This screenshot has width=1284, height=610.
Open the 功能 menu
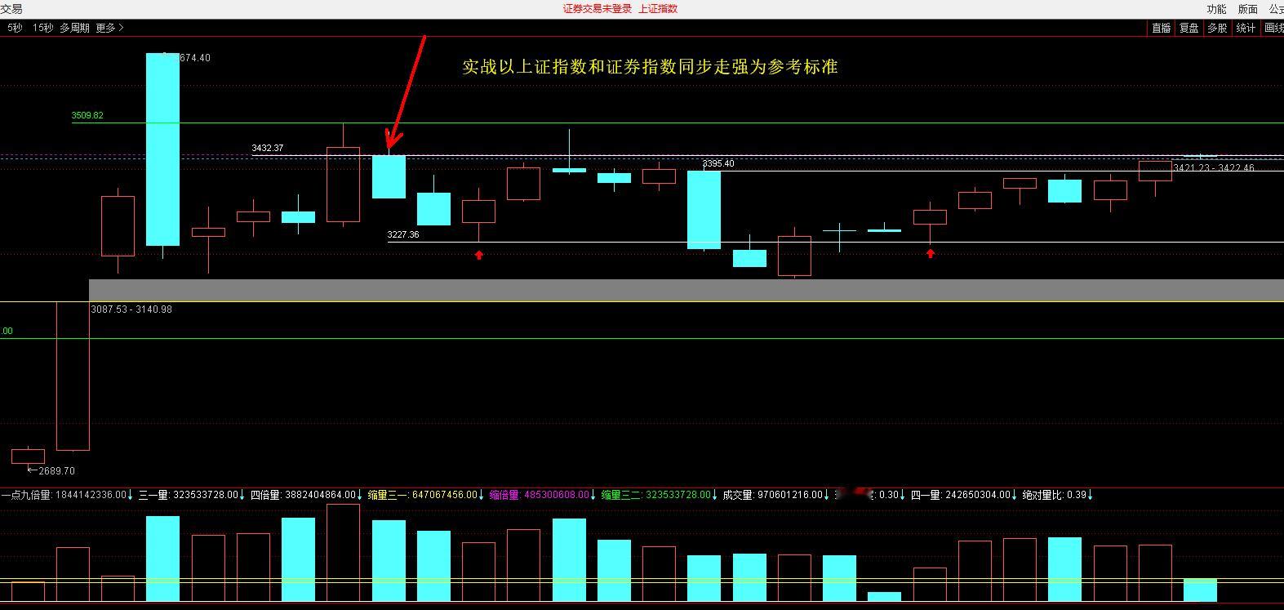(1216, 9)
